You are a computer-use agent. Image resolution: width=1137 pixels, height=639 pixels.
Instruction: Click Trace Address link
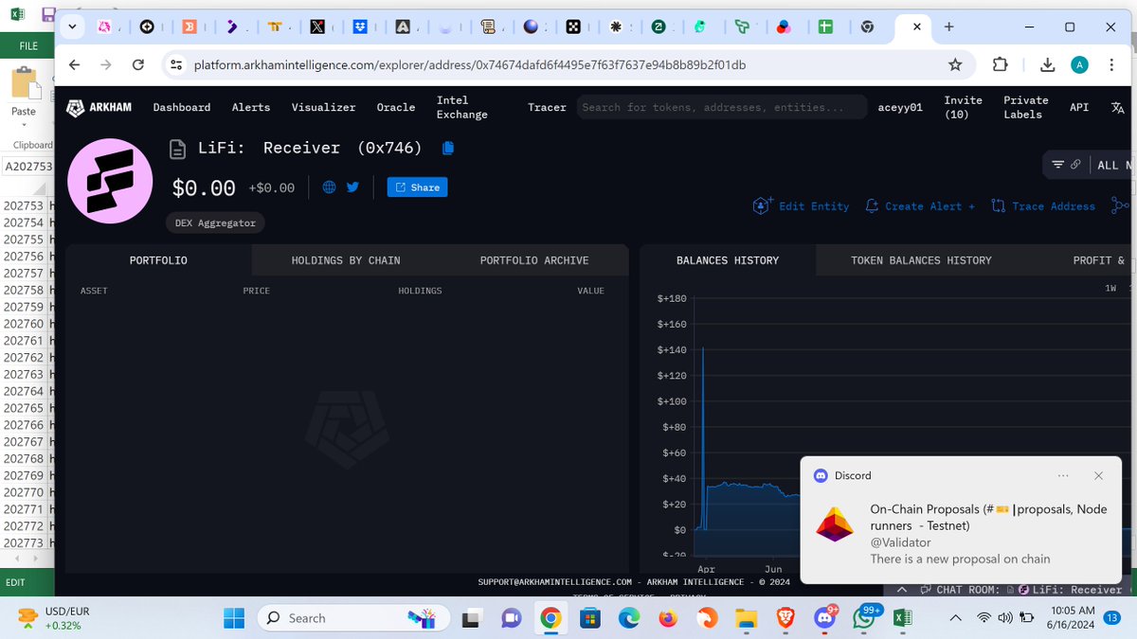1043,205
